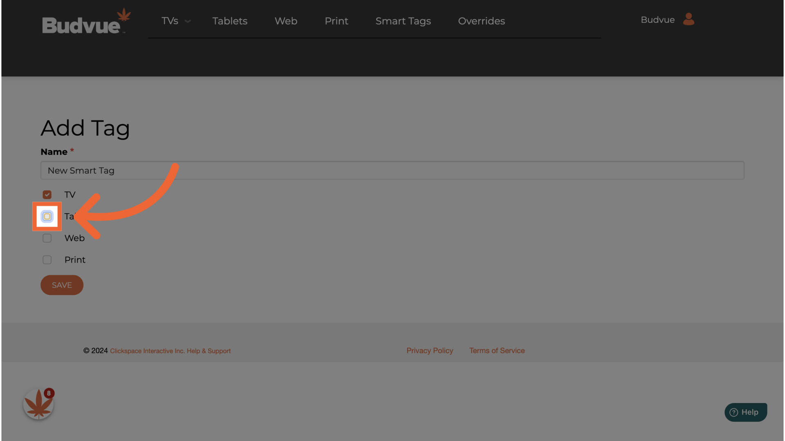Tick the Print checkbox
The height and width of the screenshot is (441, 785).
coord(47,260)
